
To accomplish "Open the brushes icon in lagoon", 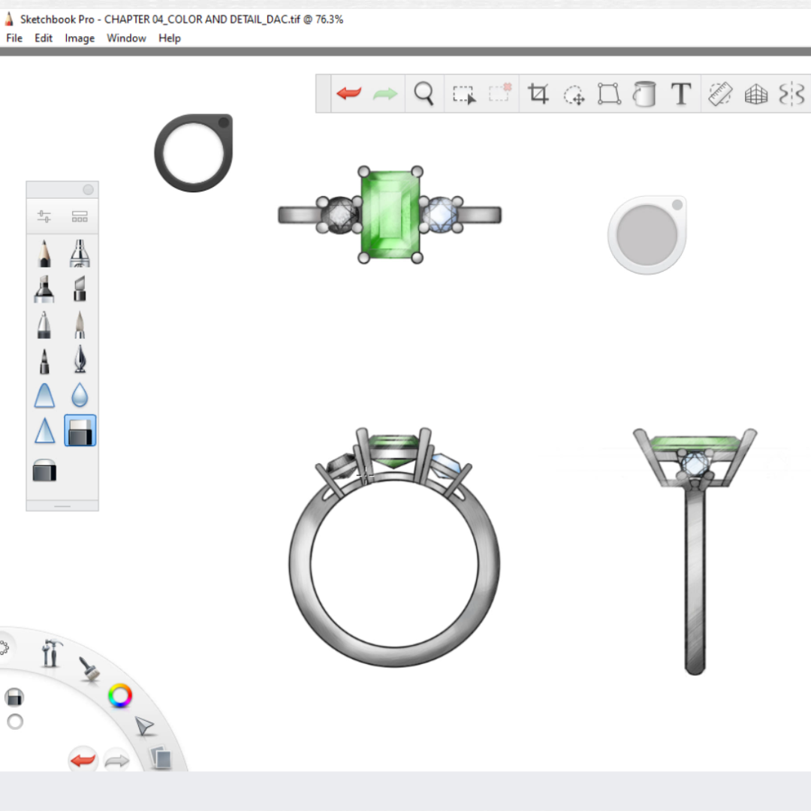I will [89, 668].
